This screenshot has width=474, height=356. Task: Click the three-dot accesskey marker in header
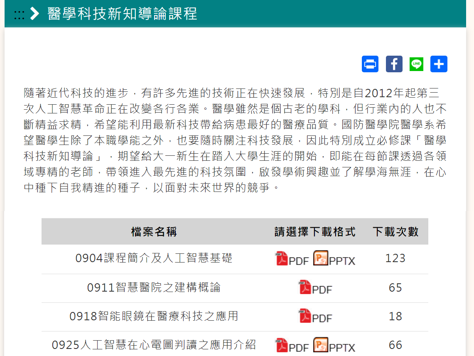pyautogui.click(x=19, y=15)
